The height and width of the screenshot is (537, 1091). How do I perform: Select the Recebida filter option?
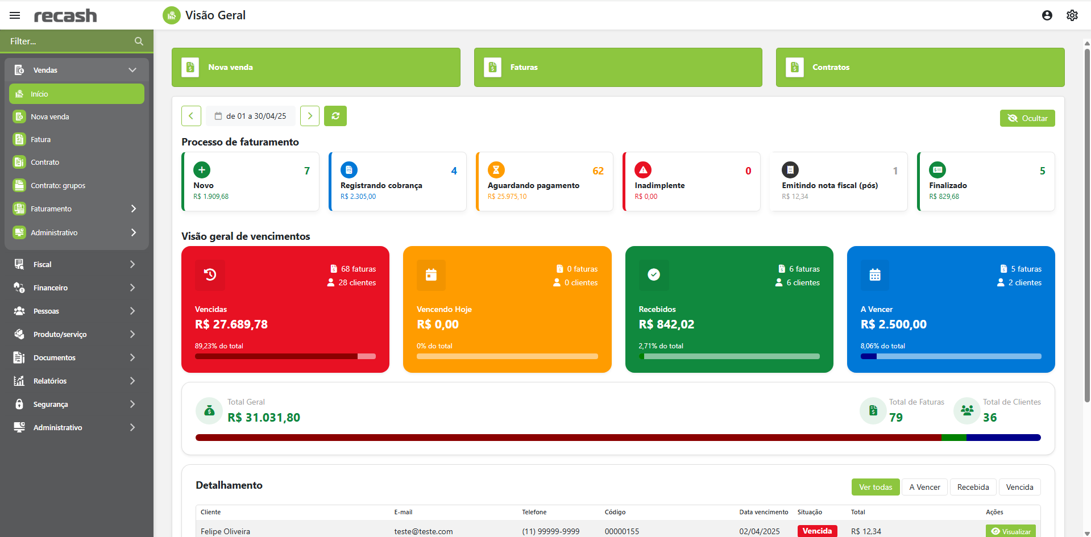pos(973,487)
